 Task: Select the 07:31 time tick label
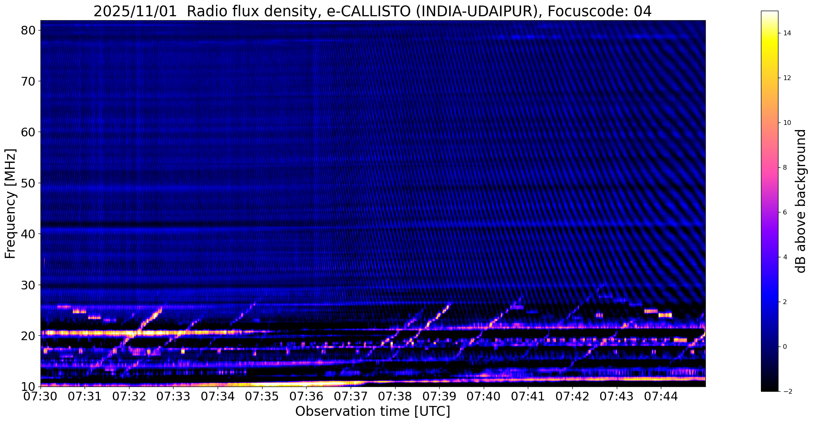click(85, 396)
